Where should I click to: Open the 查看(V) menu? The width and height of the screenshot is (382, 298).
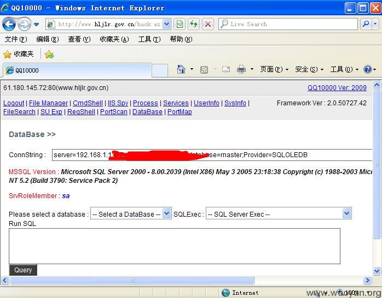pyautogui.click(x=79, y=39)
